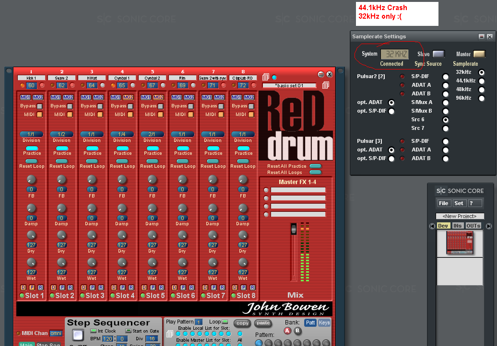The height and width of the screenshot is (346, 497).
Task: Enable Bypass on channel 7
Action: tap(221, 106)
